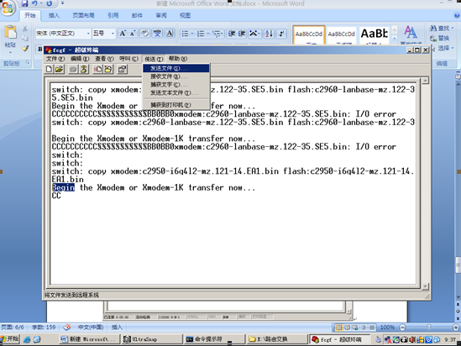Switch to the Insert tab in Word
The width and height of the screenshot is (461, 346).
click(54, 16)
